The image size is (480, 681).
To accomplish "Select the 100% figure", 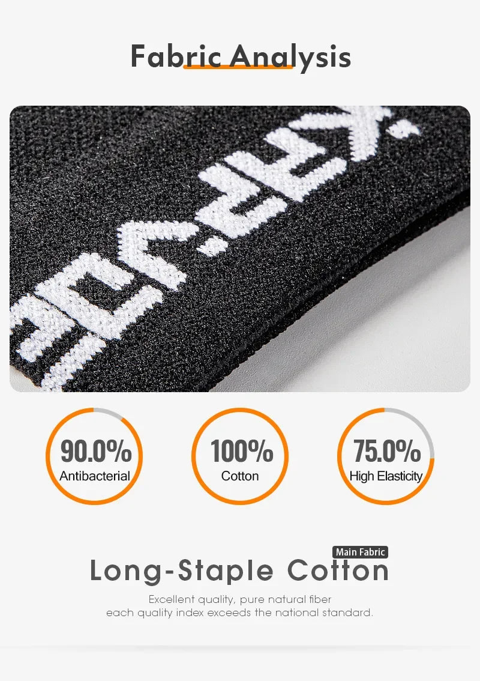I will (242, 451).
